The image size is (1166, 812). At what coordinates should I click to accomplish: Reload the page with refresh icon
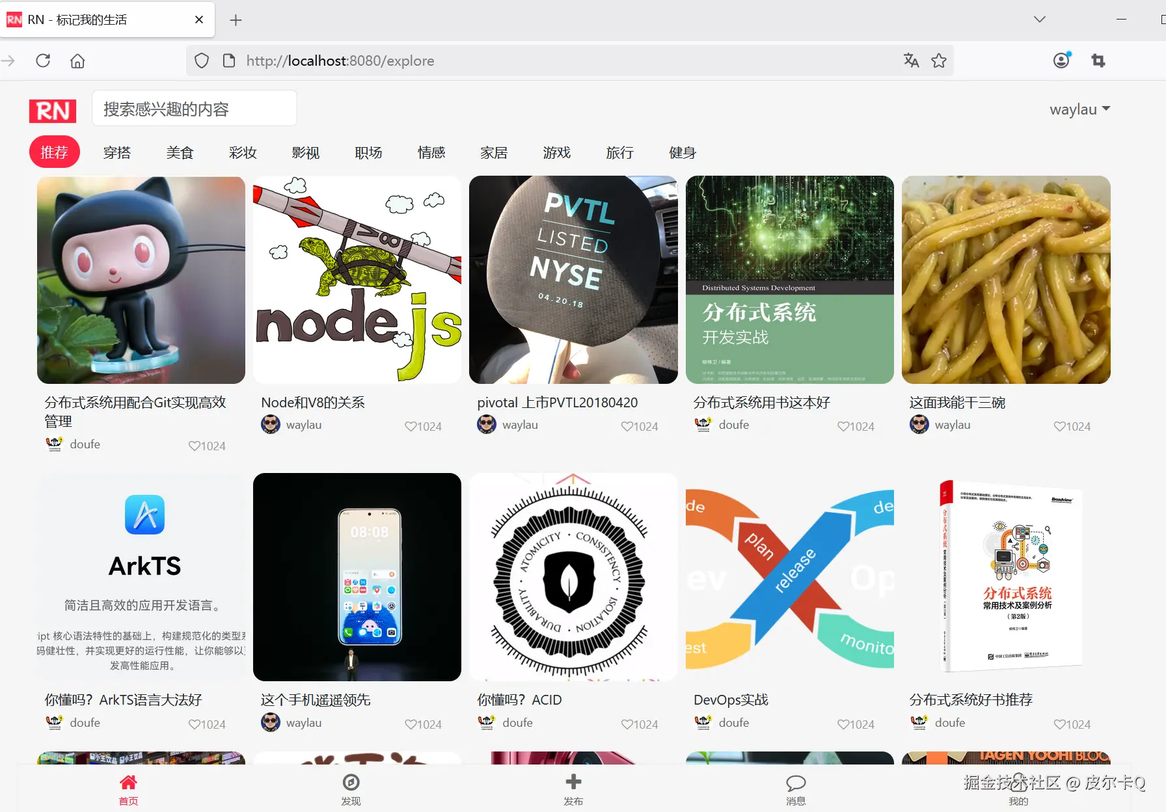coord(43,61)
